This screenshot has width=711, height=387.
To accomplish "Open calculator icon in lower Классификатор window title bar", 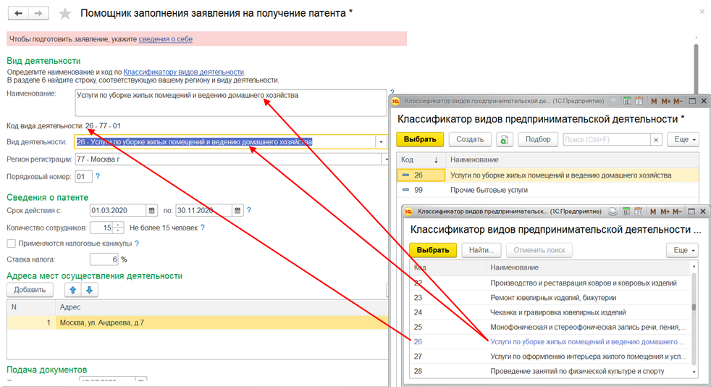I will 626,212.
